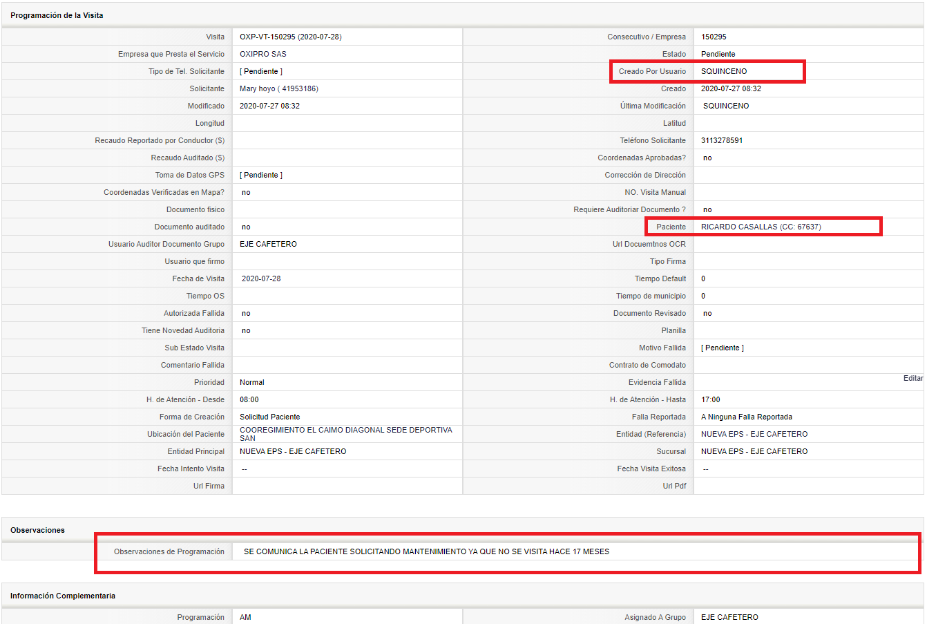Click the Consecutivo / Empresa number 150295
The height and width of the screenshot is (624, 927).
(x=714, y=37)
